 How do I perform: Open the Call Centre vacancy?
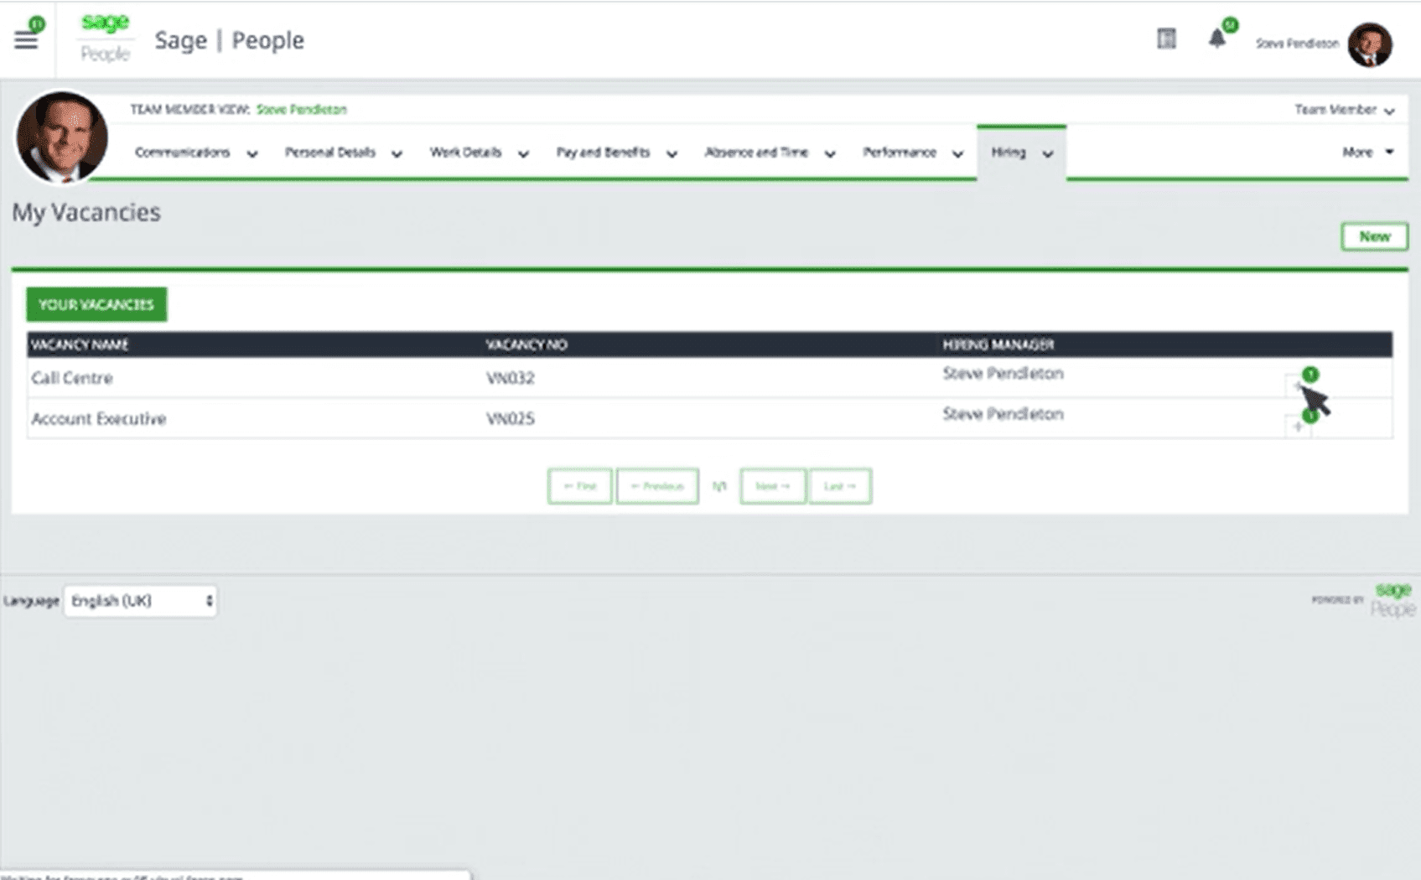coord(72,378)
